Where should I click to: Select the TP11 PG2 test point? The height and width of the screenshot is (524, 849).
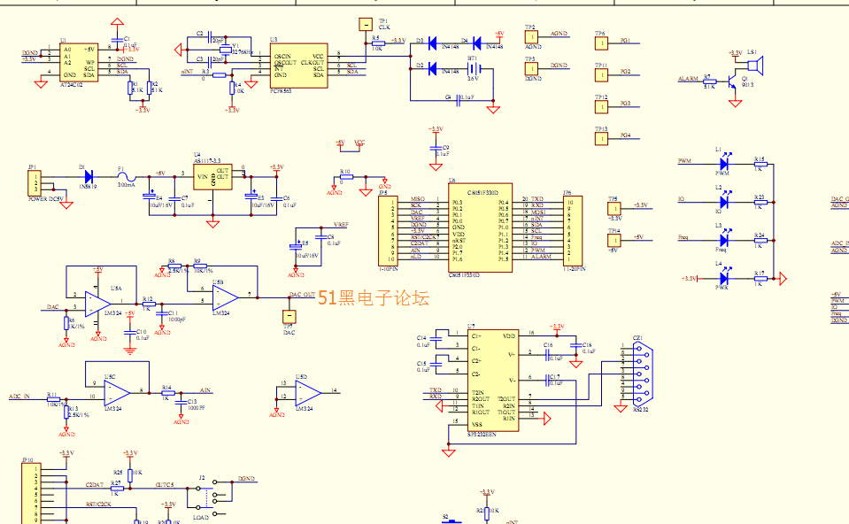601,74
